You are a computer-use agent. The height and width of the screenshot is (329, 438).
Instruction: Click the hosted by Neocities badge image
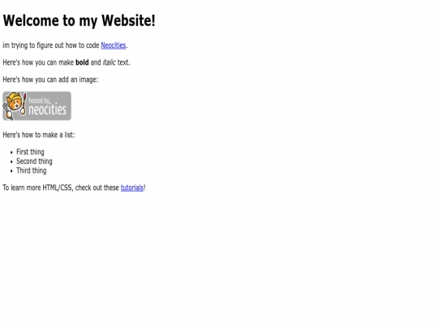pyautogui.click(x=36, y=106)
